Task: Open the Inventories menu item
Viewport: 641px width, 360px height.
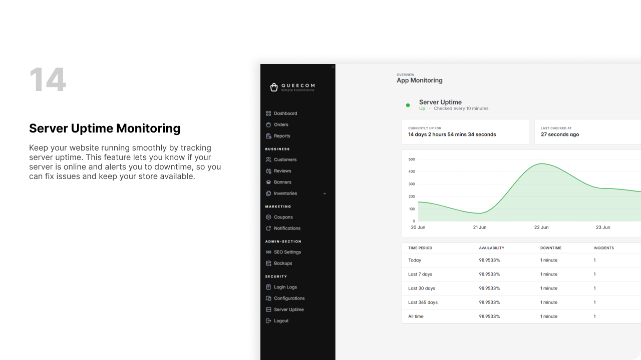Action: [285, 193]
